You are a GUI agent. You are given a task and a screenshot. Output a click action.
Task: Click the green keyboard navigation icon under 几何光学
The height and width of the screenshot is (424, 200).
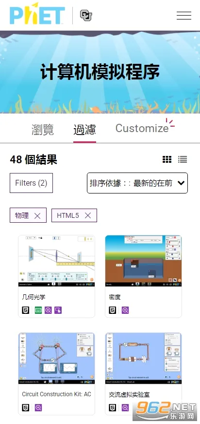pos(38,310)
